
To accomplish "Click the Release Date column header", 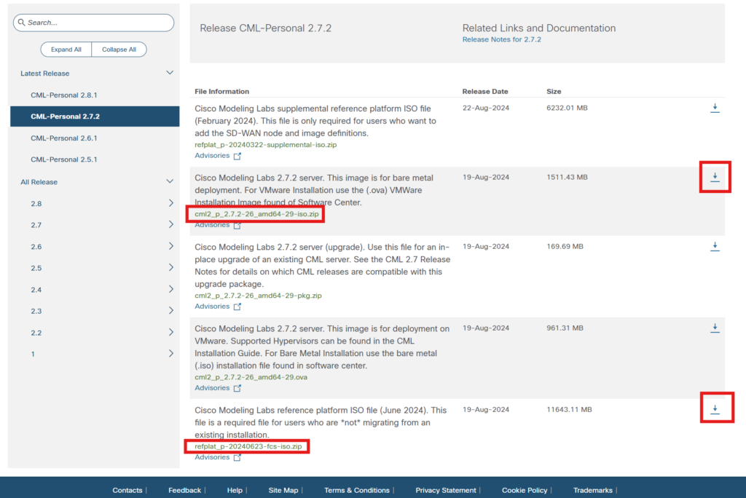I will [485, 91].
